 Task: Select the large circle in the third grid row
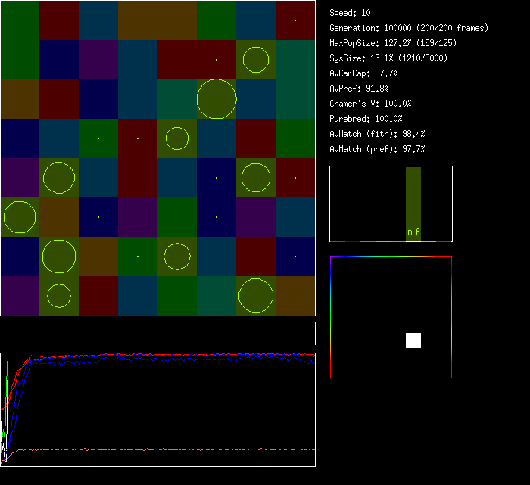(x=217, y=99)
